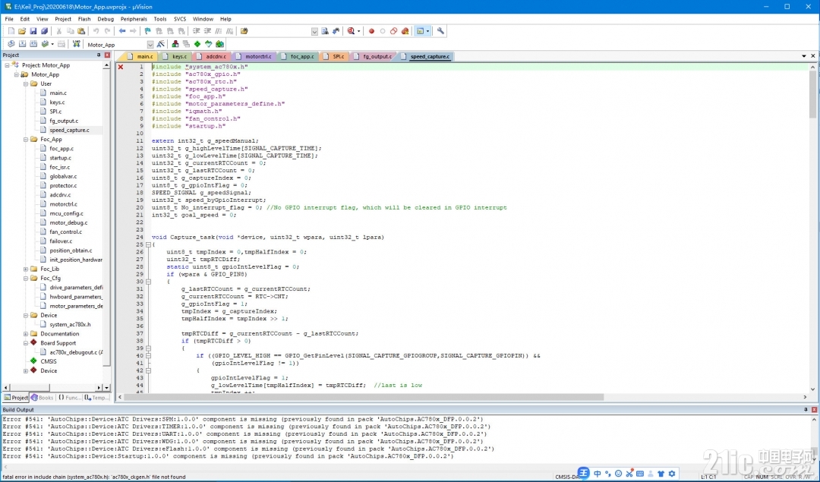Start debug session with magnifier 'd' icon

coord(351,31)
